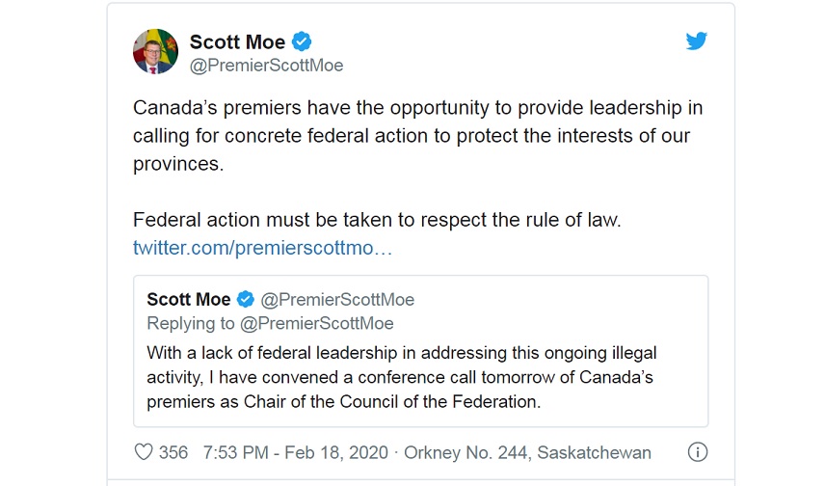Open the quoted tweet about the conference call
825x486 pixels.
[420, 351]
